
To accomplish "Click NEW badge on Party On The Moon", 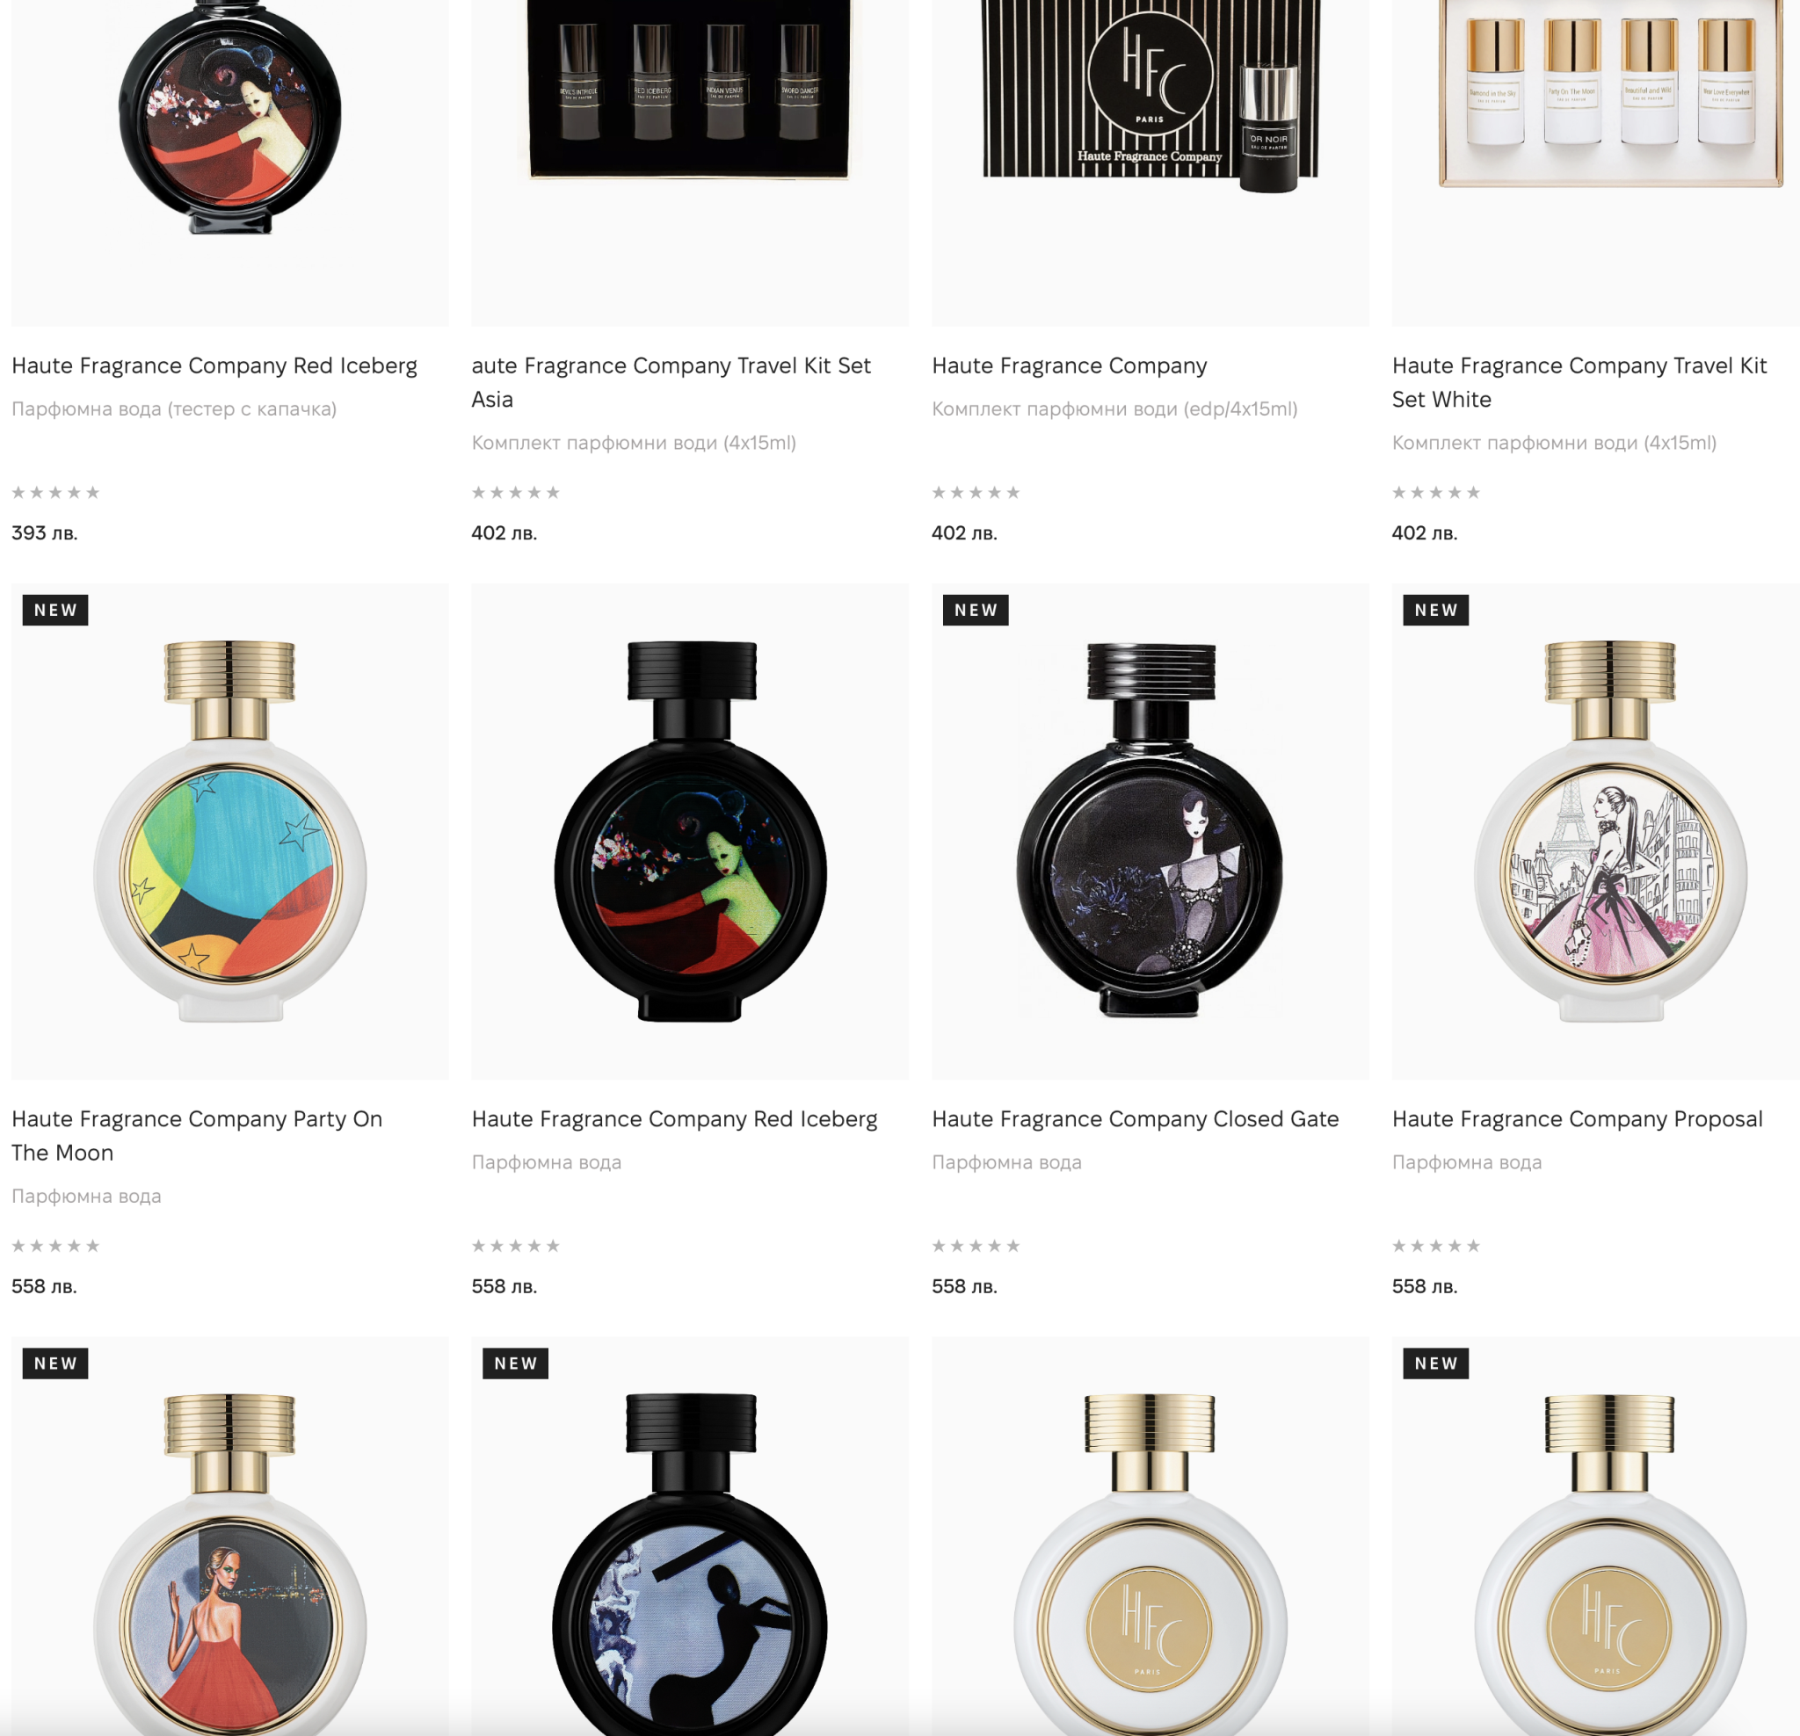I will [55, 610].
